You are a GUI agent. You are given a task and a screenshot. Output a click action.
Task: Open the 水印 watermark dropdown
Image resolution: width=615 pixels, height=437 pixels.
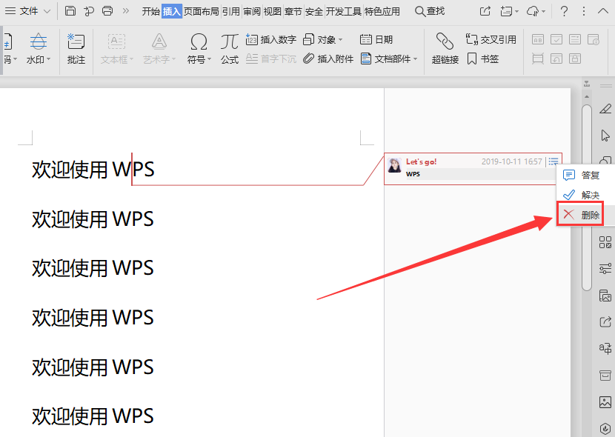coord(39,49)
